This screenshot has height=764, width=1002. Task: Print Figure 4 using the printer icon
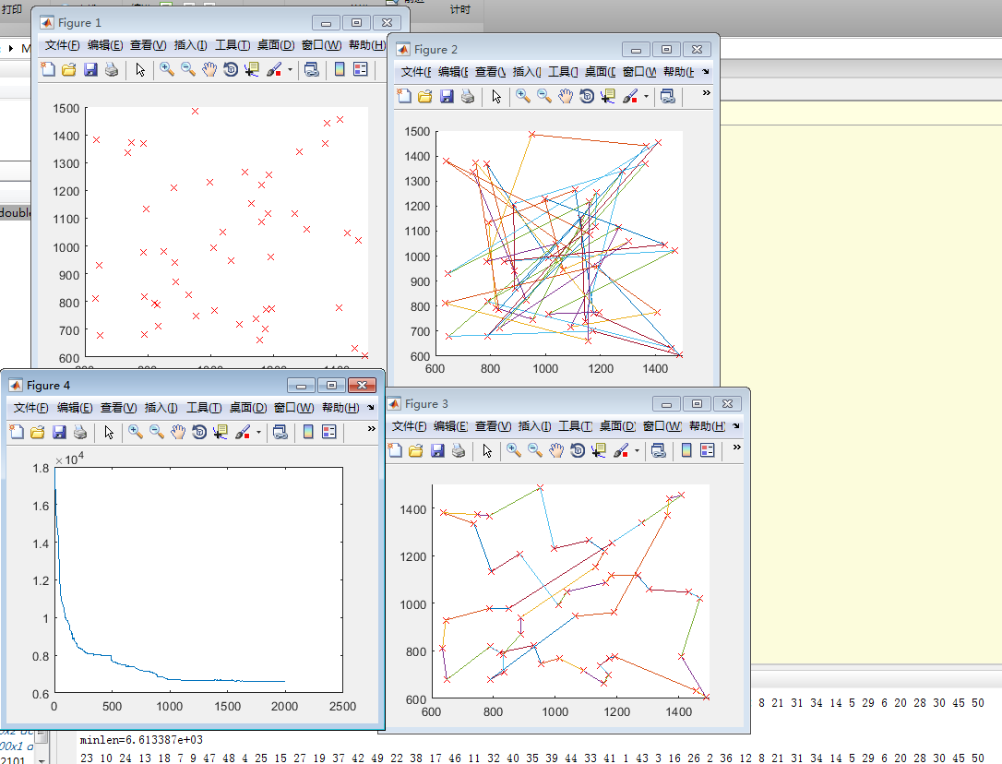(80, 432)
